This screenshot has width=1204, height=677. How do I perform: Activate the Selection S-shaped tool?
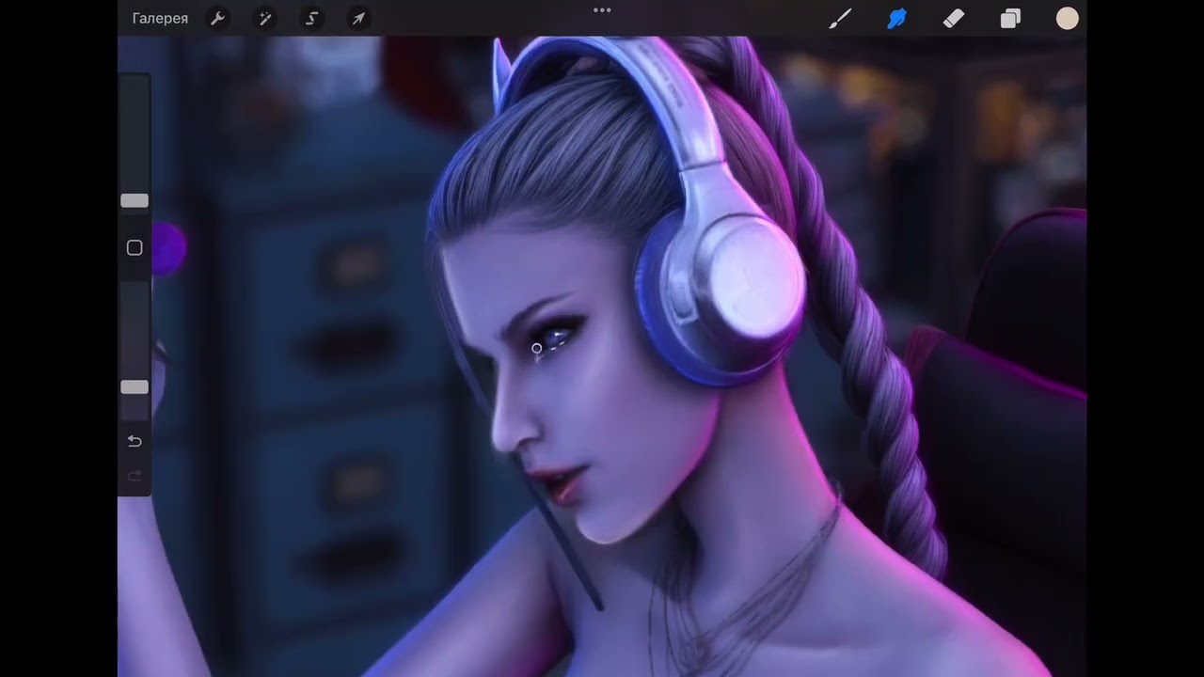311,18
